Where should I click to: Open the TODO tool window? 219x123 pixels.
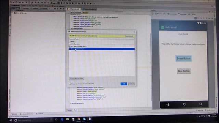click(x=14, y=114)
